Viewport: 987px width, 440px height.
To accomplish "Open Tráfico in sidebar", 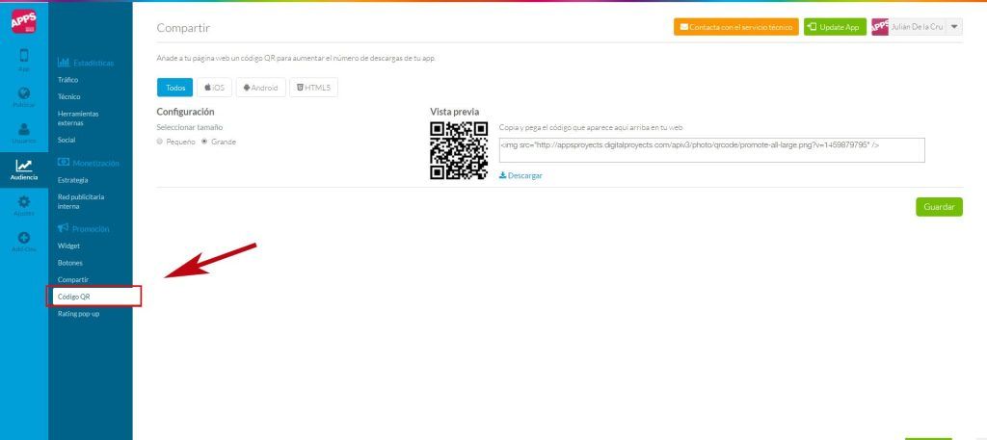I will click(68, 80).
